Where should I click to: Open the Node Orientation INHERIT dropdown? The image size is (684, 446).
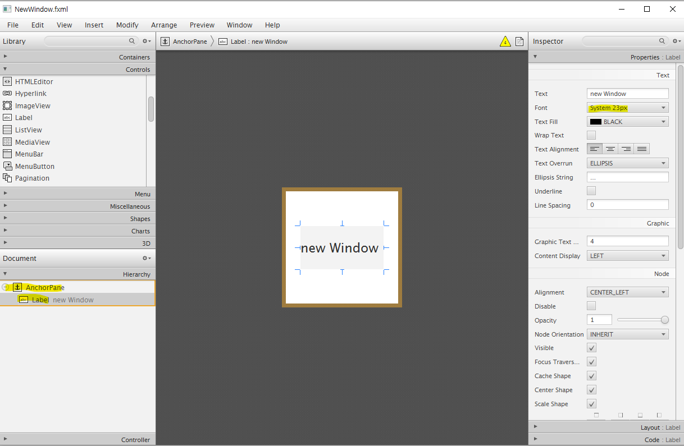click(x=628, y=334)
